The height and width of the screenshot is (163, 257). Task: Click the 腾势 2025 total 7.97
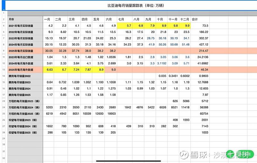200,95
